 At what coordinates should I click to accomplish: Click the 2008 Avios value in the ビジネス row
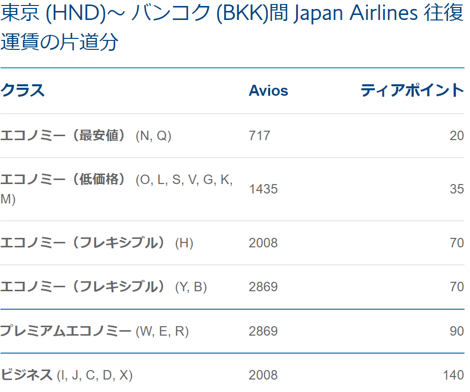pyautogui.click(x=263, y=375)
